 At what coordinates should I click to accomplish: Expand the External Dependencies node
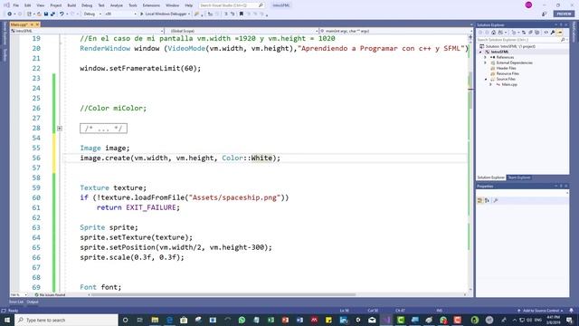[x=486, y=62]
